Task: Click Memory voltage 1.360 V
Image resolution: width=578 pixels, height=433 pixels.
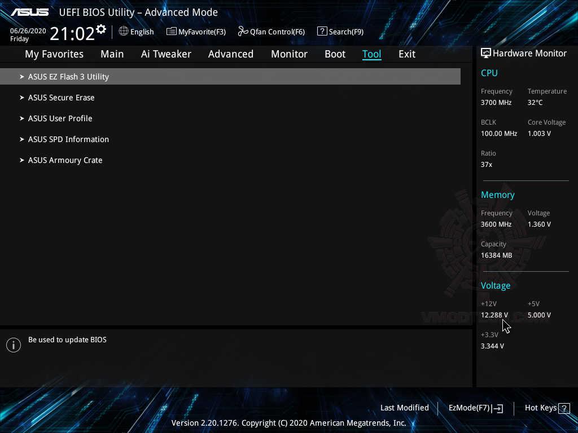Action: pos(539,224)
